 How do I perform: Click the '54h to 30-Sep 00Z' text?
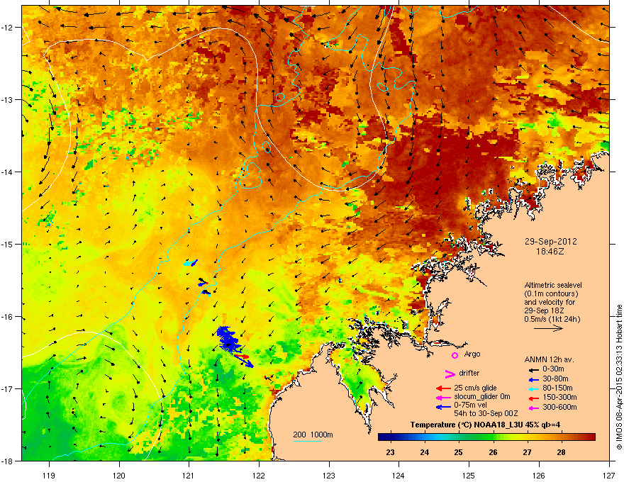(x=486, y=413)
